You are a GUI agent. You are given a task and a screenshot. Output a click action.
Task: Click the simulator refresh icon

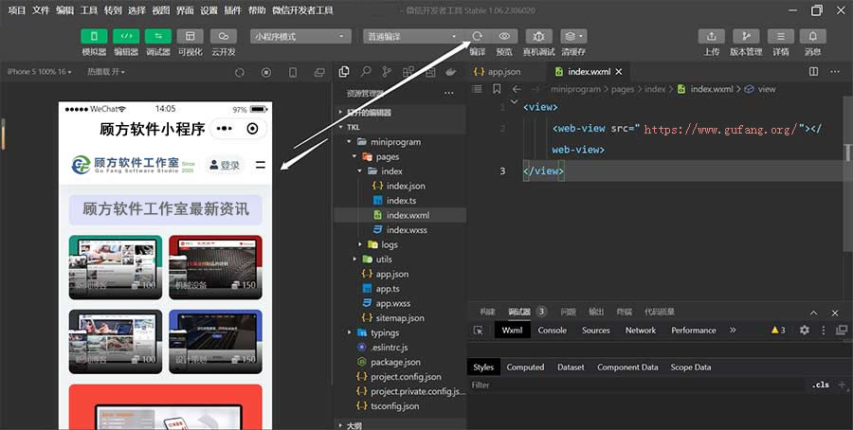click(240, 72)
